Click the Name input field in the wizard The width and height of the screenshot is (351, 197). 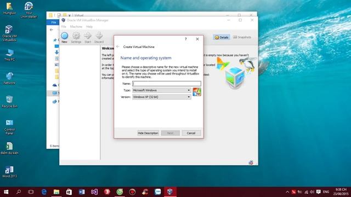click(x=167, y=84)
